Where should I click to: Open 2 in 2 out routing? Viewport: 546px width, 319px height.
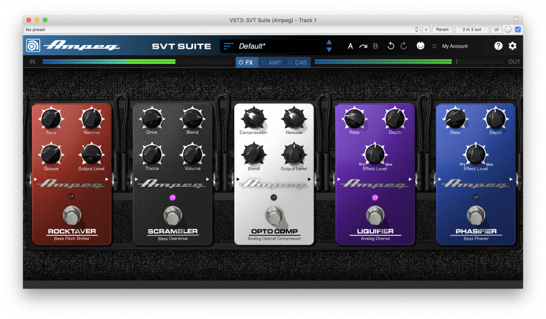tap(472, 30)
